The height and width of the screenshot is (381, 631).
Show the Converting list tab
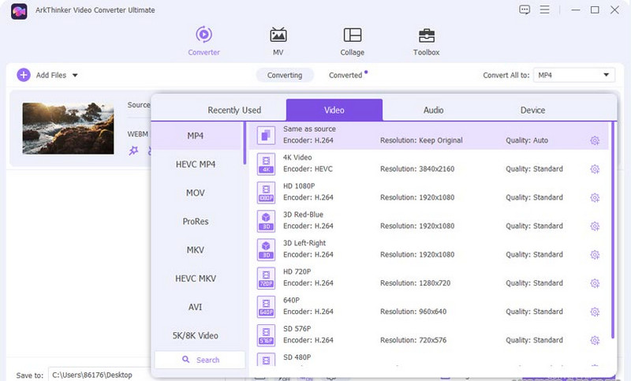[285, 75]
